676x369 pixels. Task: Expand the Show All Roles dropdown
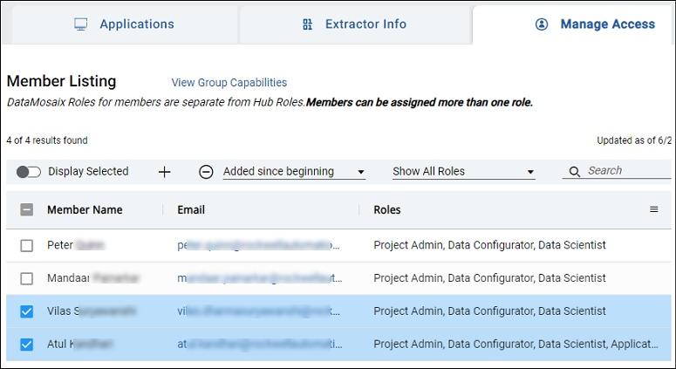[x=463, y=172]
